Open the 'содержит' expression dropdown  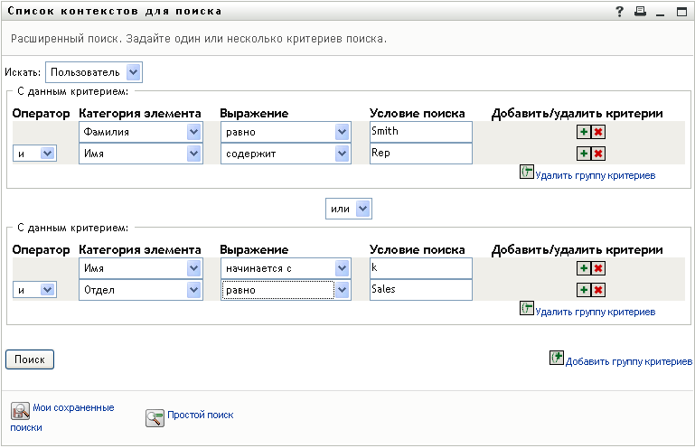[x=341, y=154]
